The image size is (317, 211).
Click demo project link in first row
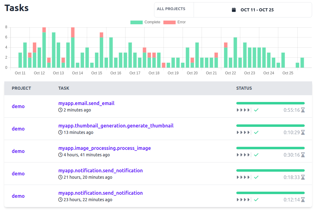(x=18, y=106)
